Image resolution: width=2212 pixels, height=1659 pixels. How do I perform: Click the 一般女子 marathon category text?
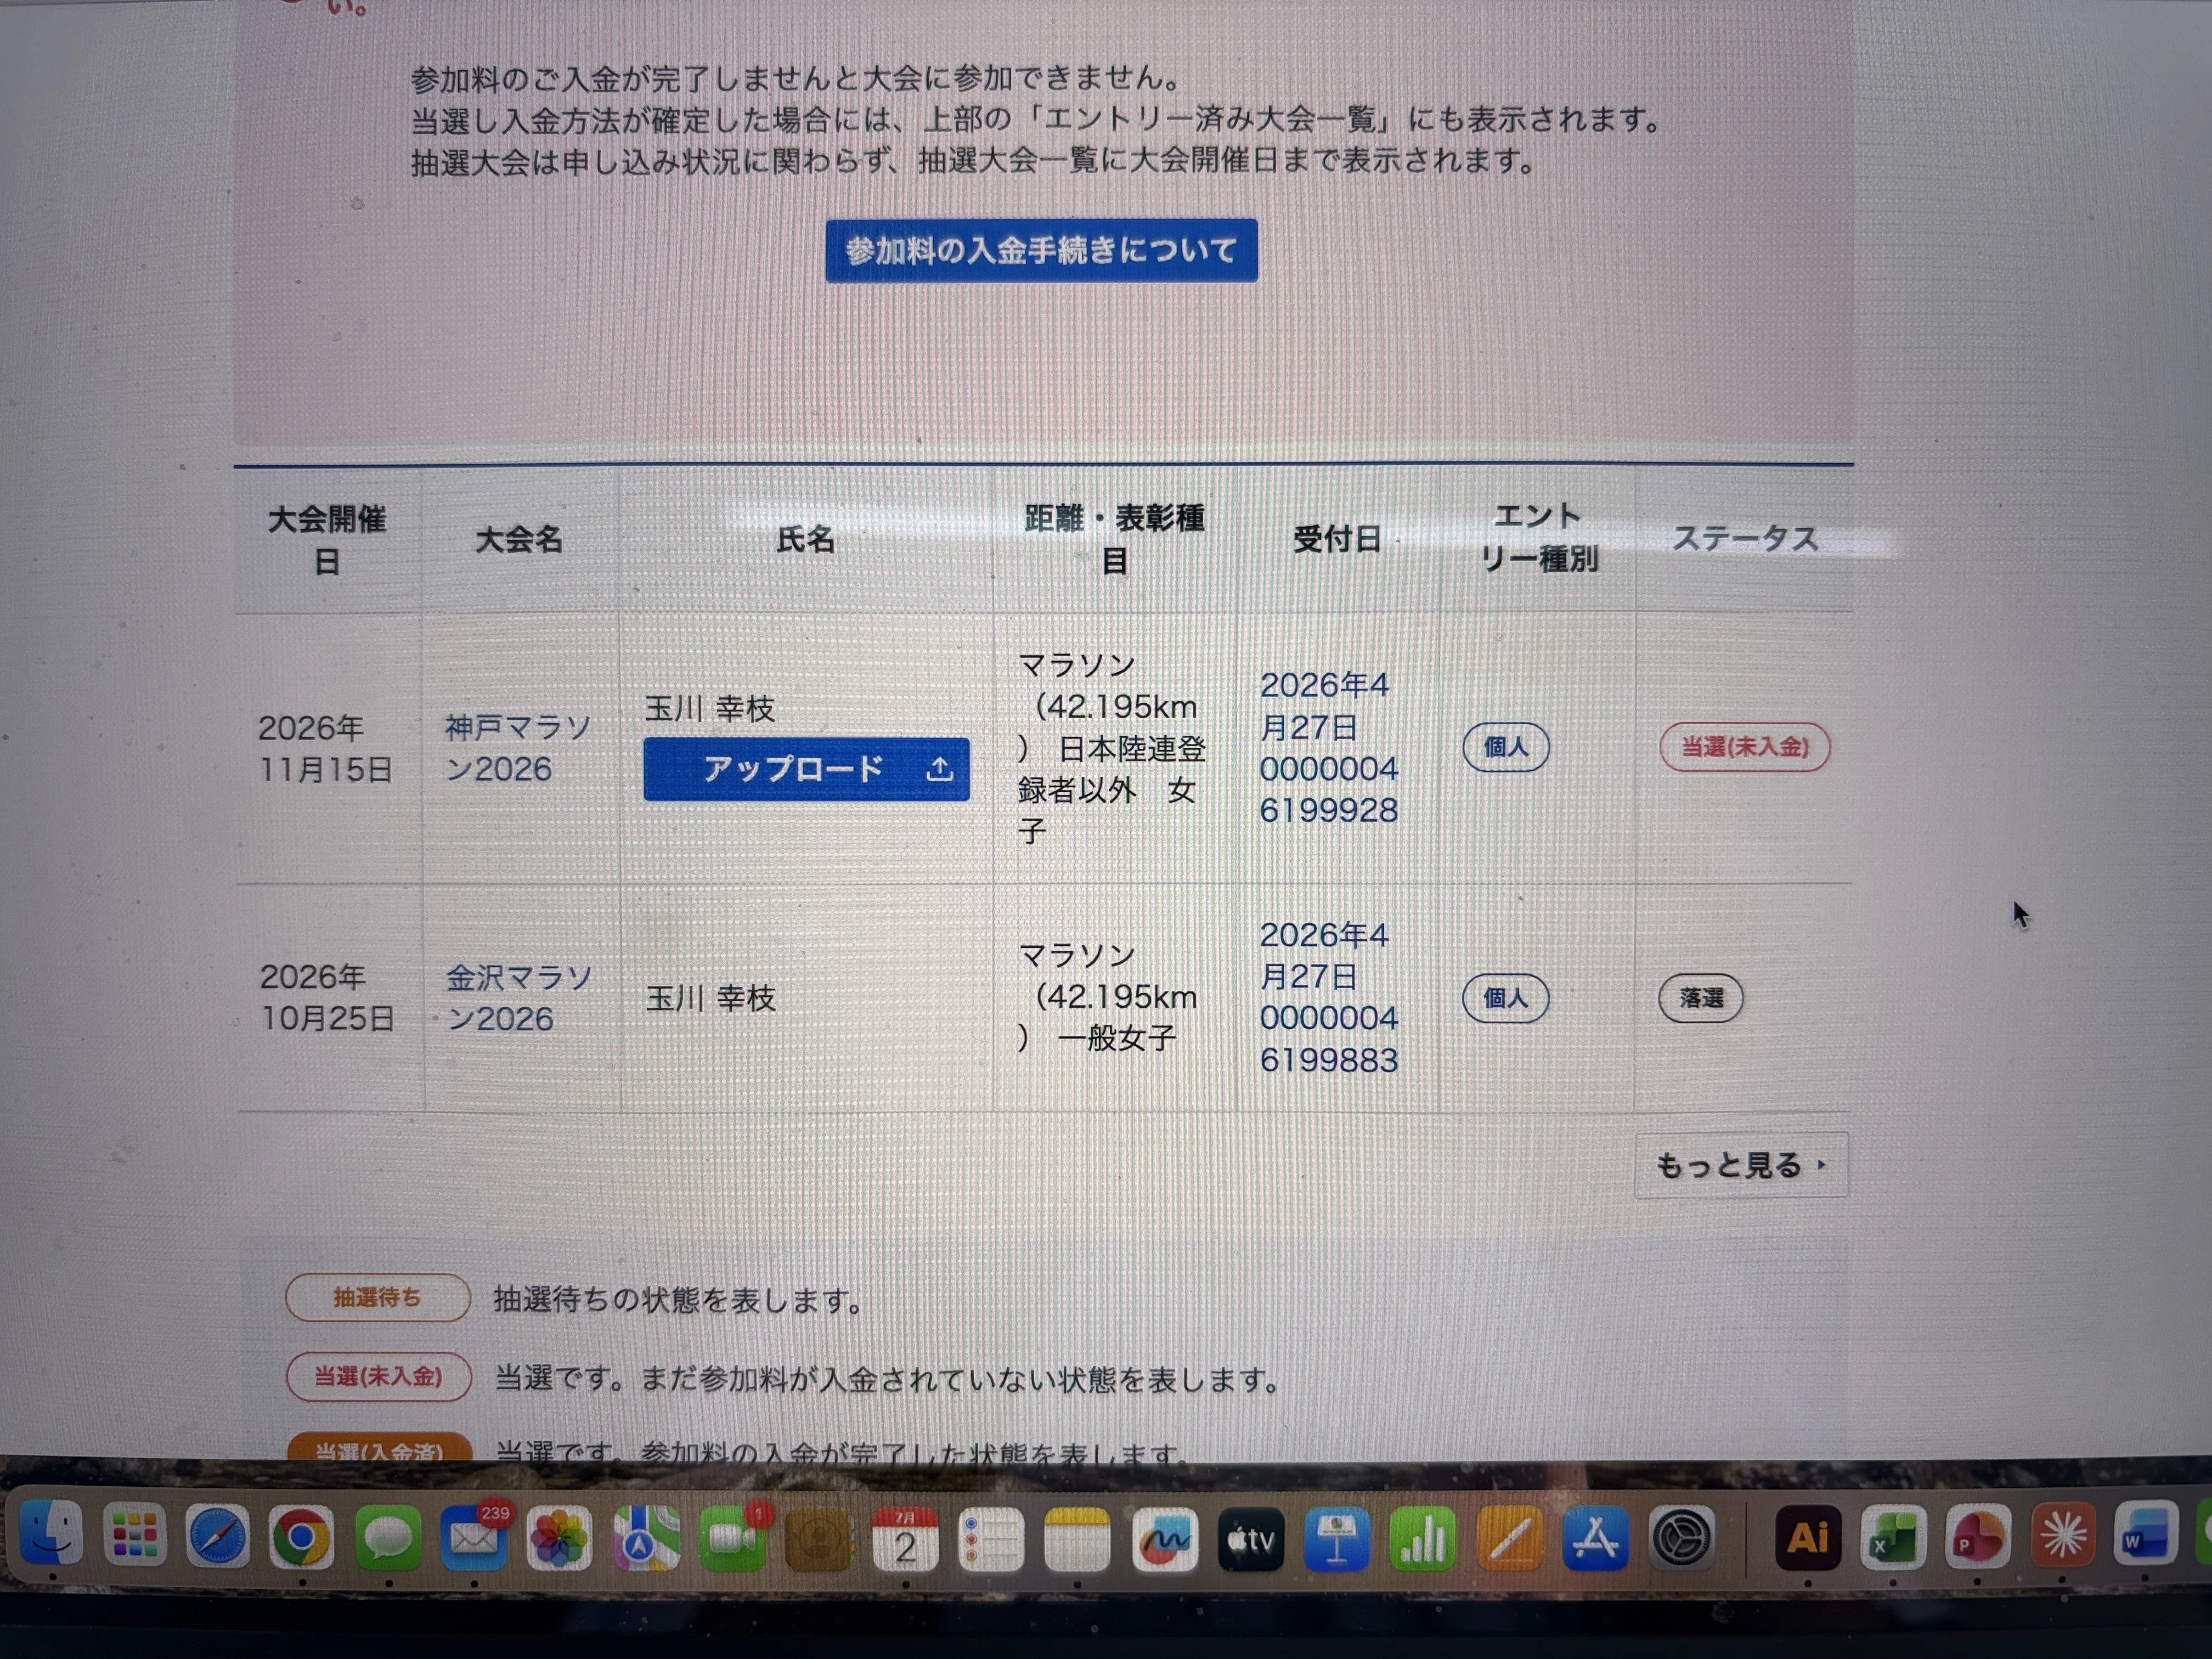point(1117,1038)
